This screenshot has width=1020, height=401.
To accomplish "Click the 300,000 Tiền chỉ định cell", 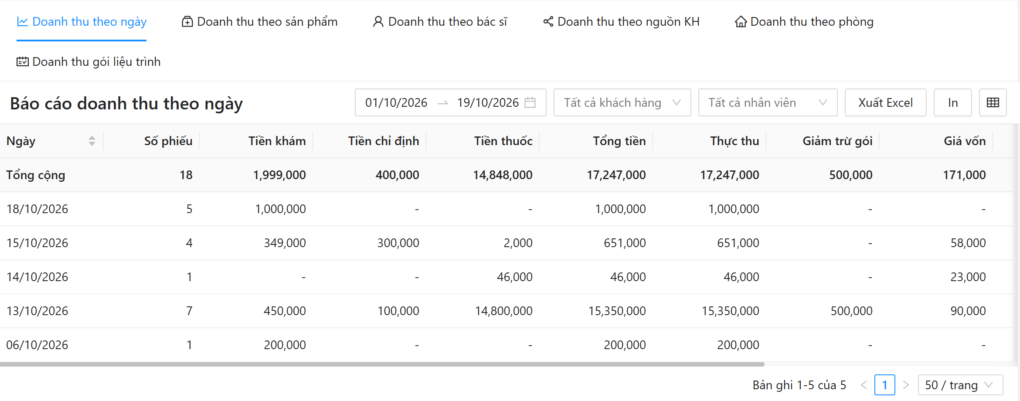I will 398,243.
